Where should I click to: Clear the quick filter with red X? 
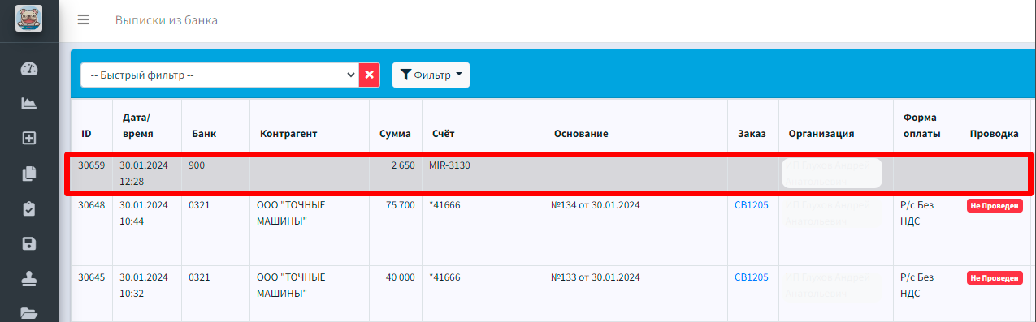tap(370, 75)
